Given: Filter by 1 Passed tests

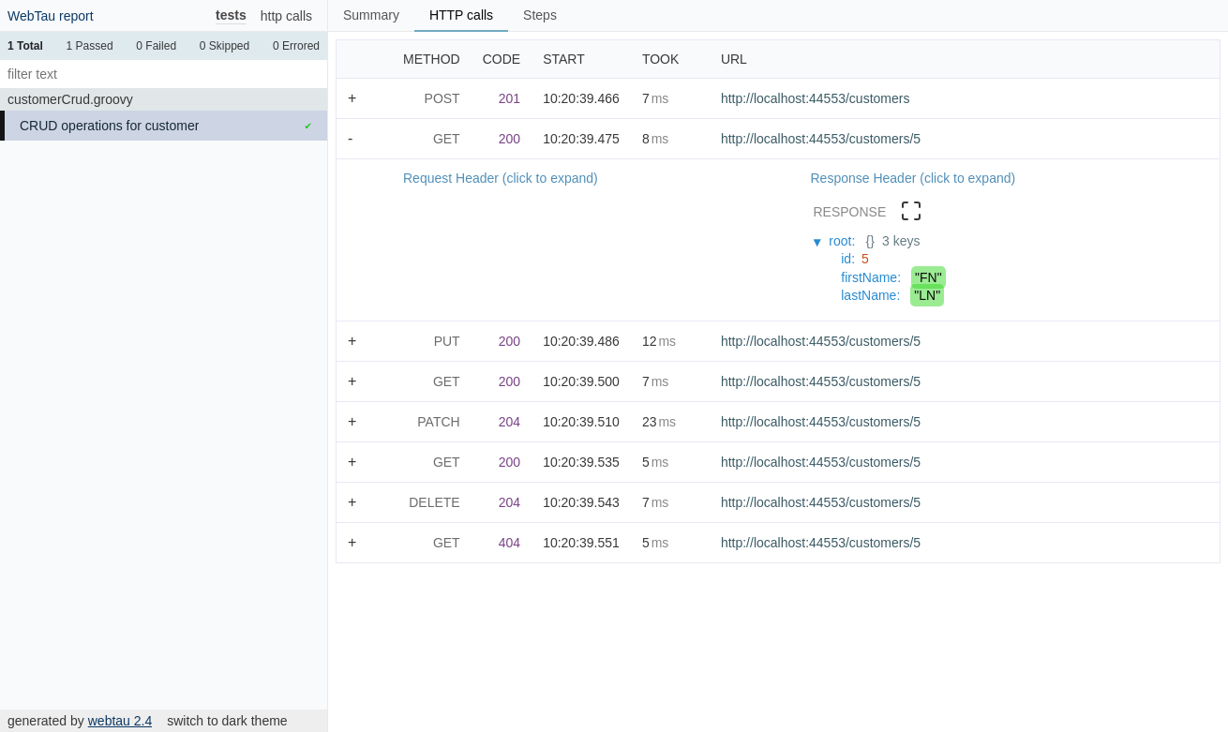Looking at the screenshot, I should click(x=89, y=45).
